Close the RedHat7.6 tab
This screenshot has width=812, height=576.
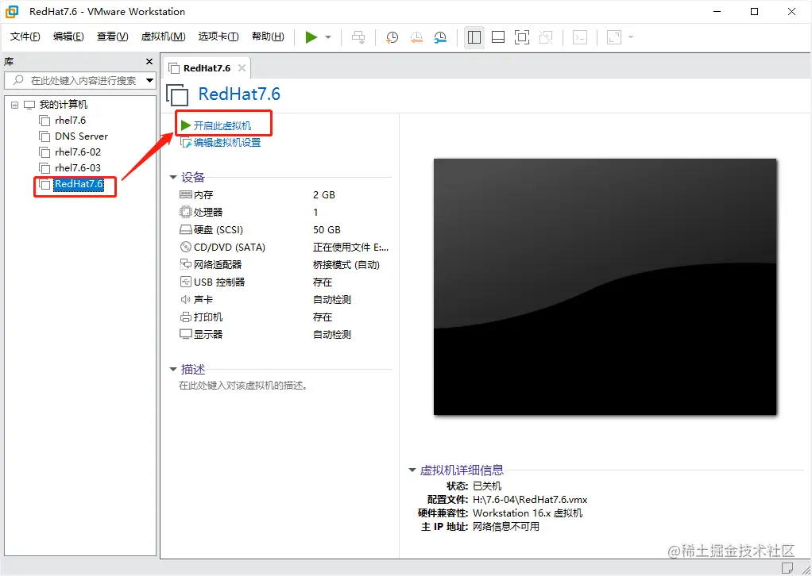click(x=242, y=67)
